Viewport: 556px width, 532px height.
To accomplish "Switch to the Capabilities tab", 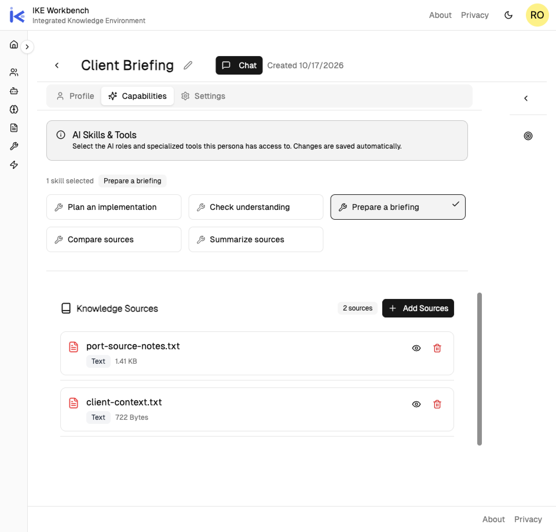I will tap(138, 96).
